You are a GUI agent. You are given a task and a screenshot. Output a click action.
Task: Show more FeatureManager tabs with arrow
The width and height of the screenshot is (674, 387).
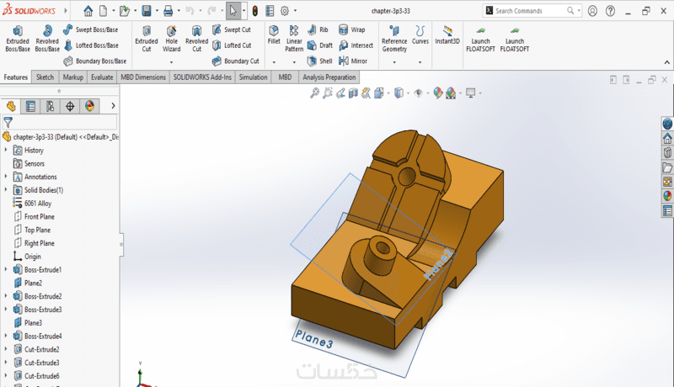(113, 106)
